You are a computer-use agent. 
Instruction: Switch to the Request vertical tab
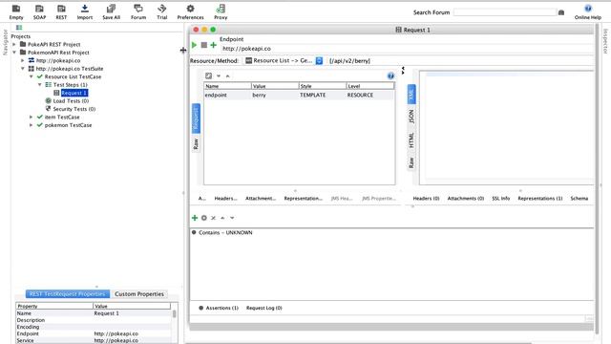[x=196, y=118]
